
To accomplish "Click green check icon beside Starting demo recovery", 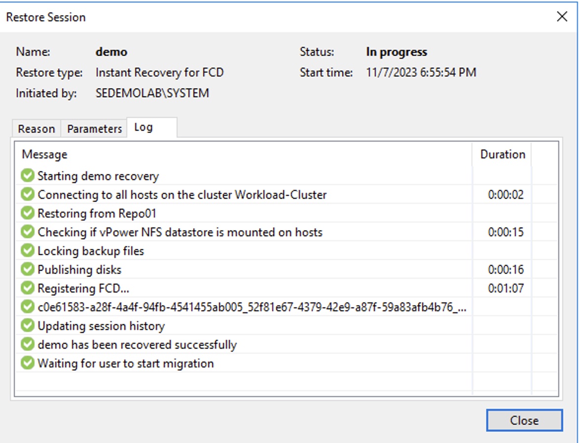I will [x=28, y=176].
